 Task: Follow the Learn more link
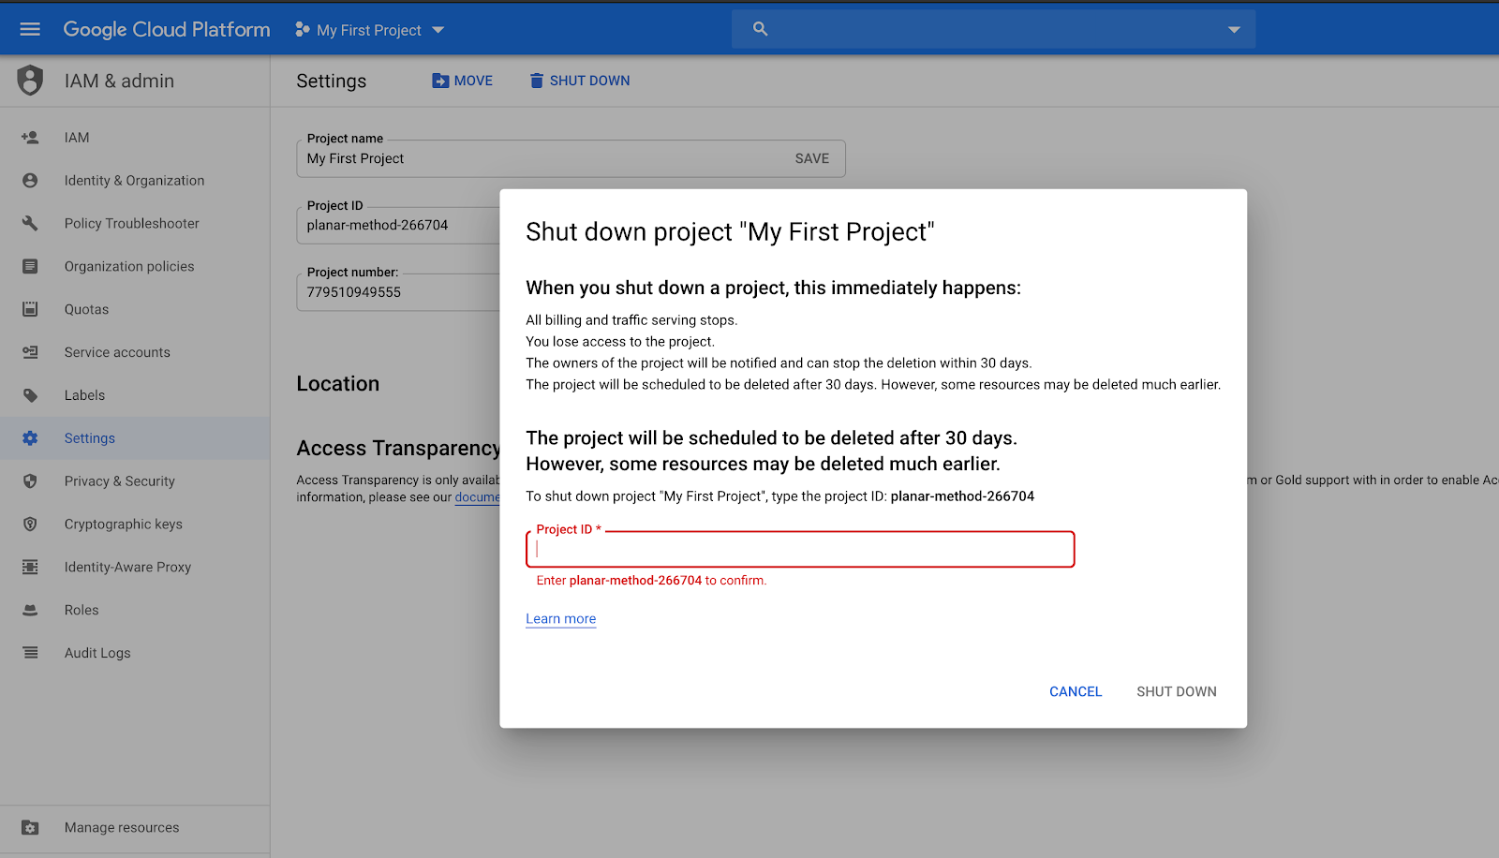click(x=561, y=619)
